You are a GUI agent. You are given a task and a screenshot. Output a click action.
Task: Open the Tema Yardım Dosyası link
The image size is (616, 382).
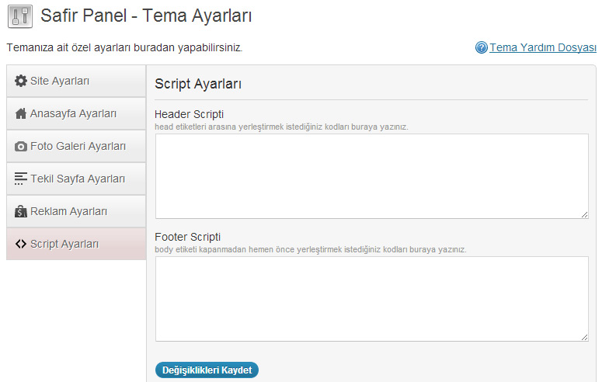pos(543,47)
